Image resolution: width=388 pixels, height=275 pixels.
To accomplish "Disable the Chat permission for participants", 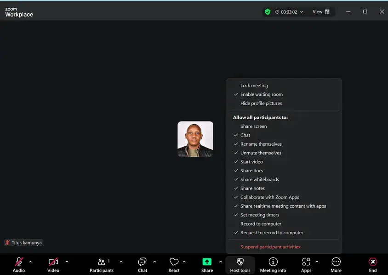I will coord(245,135).
